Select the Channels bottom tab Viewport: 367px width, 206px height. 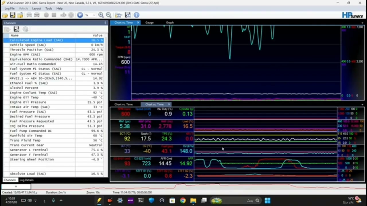coord(10,180)
